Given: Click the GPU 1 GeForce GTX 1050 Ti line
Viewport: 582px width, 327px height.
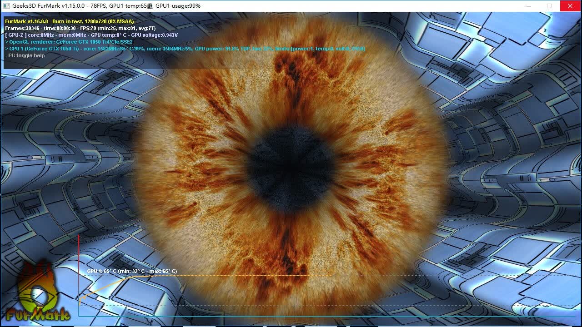Looking at the screenshot, I should (185, 49).
